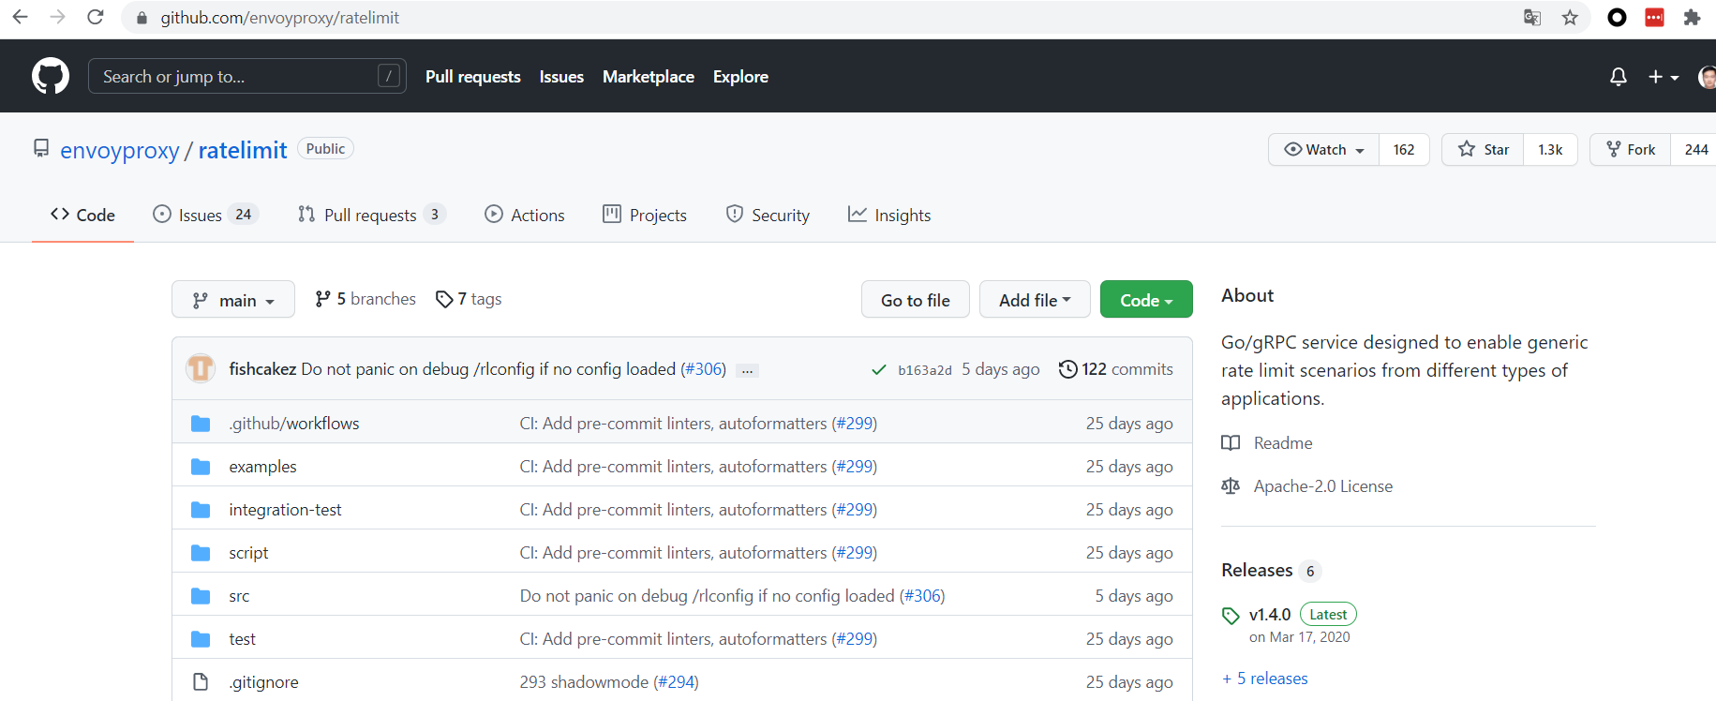Image resolution: width=1716 pixels, height=701 pixels.
Task: Open the browser extensions puzzle icon
Action: coord(1692,17)
